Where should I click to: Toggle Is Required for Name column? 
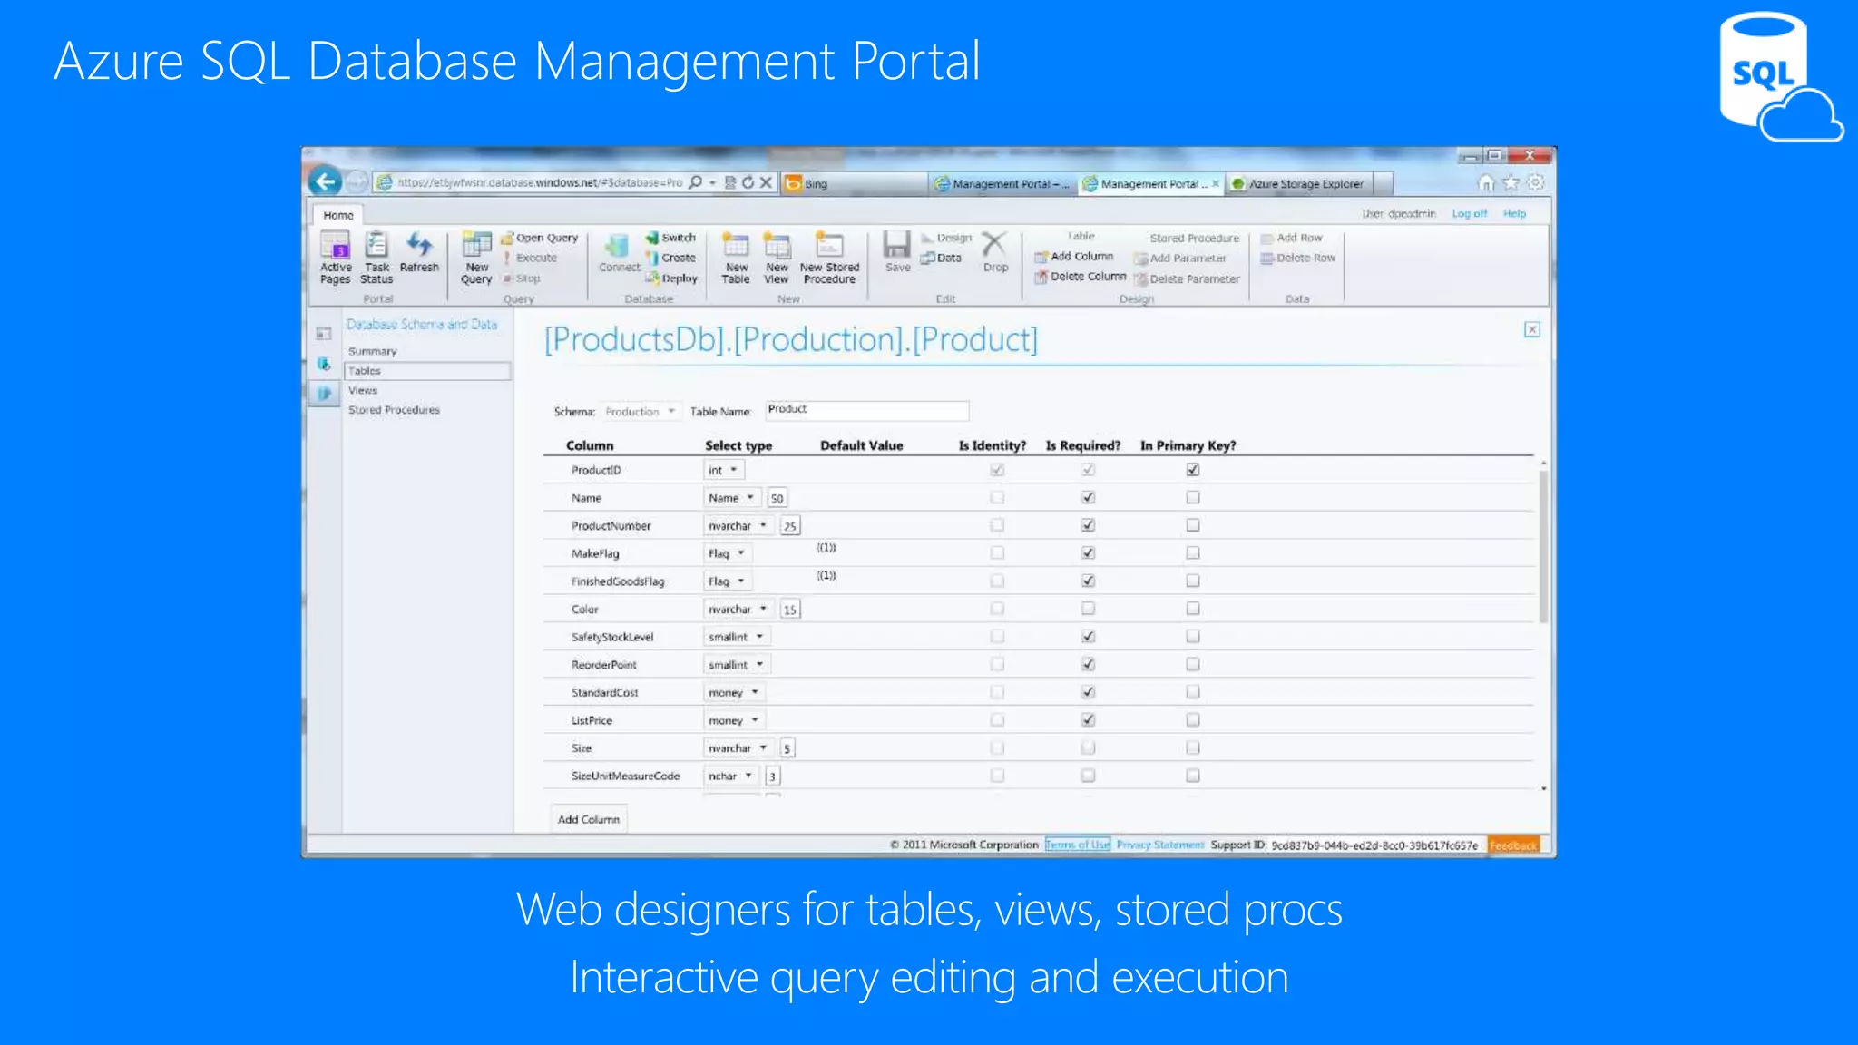point(1088,498)
